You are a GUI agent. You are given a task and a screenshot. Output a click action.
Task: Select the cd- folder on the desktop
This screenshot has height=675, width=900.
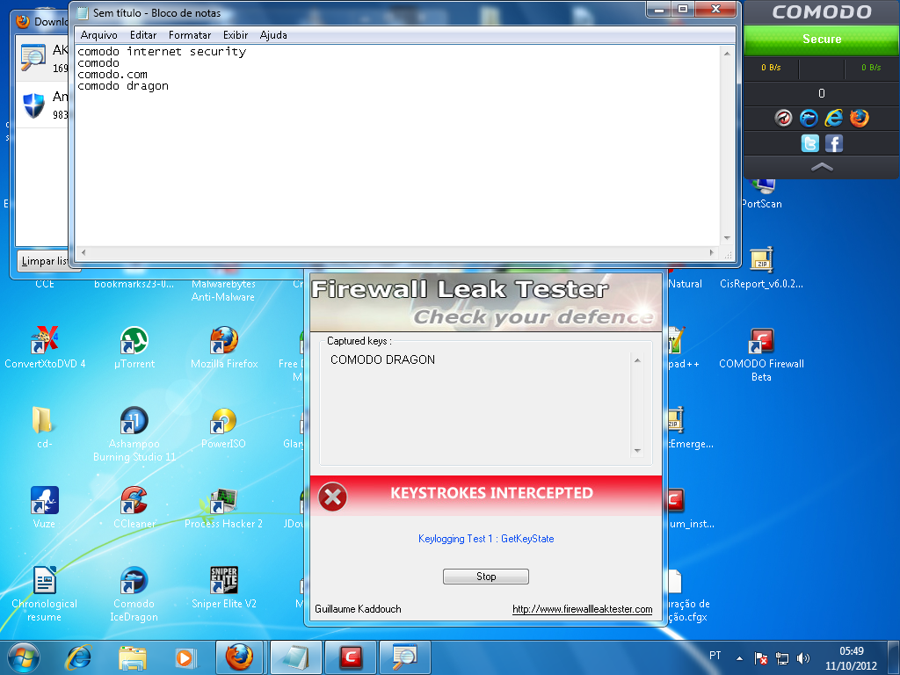click(x=44, y=427)
